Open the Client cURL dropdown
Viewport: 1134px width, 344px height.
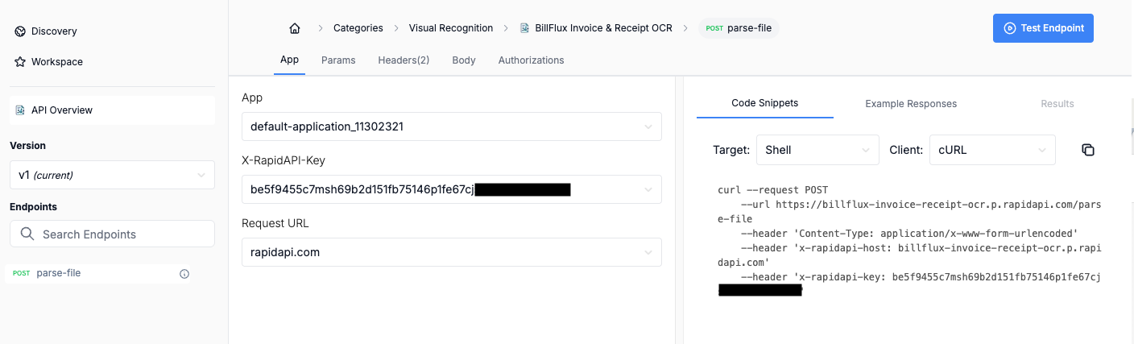pos(991,150)
